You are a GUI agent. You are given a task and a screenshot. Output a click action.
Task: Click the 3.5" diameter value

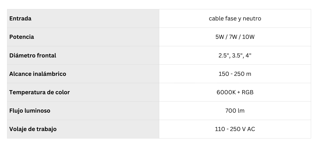pos(237,55)
